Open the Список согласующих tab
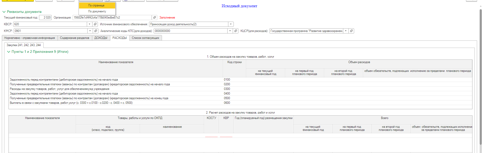 click(x=145, y=38)
